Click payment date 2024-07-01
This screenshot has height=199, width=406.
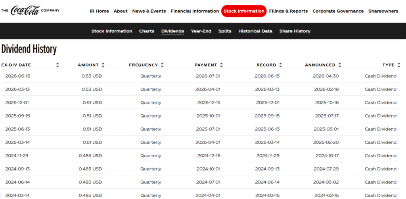tap(208, 182)
